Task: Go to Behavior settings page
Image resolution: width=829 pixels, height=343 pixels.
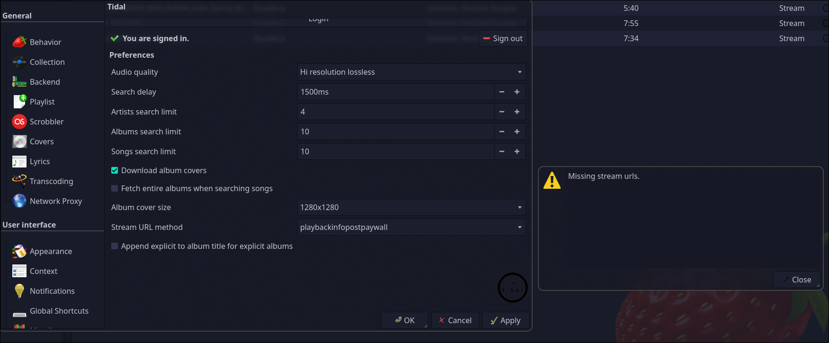Action: (x=45, y=42)
